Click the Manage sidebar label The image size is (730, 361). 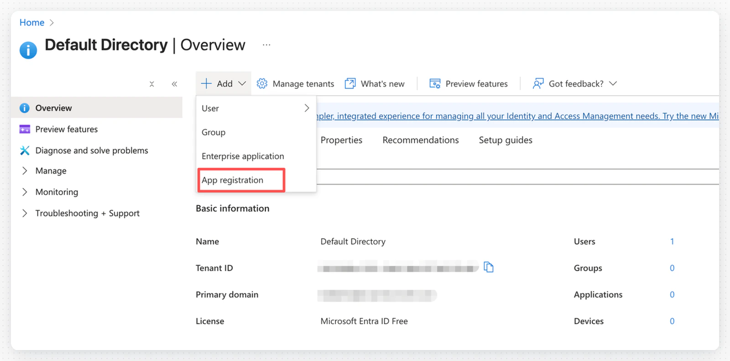click(51, 171)
